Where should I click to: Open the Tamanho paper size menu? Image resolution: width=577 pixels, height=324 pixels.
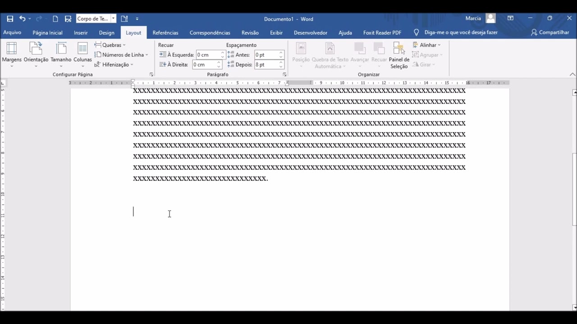tap(61, 55)
